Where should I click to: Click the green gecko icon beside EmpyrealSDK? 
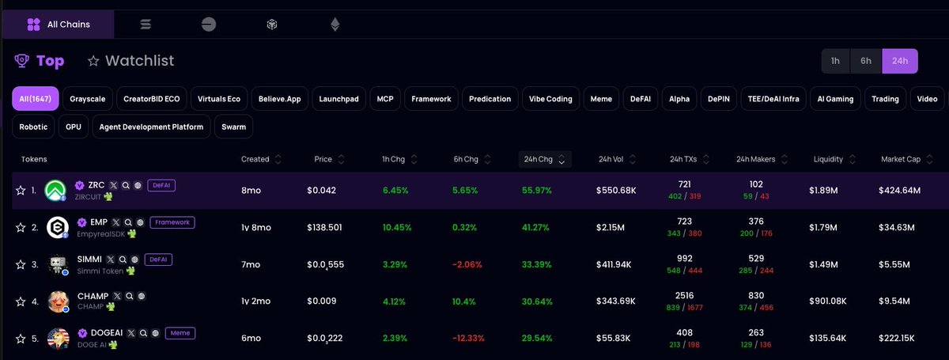[x=132, y=233]
